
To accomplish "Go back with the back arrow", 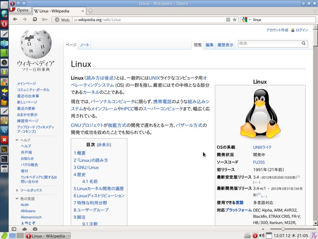I will point(15,19).
